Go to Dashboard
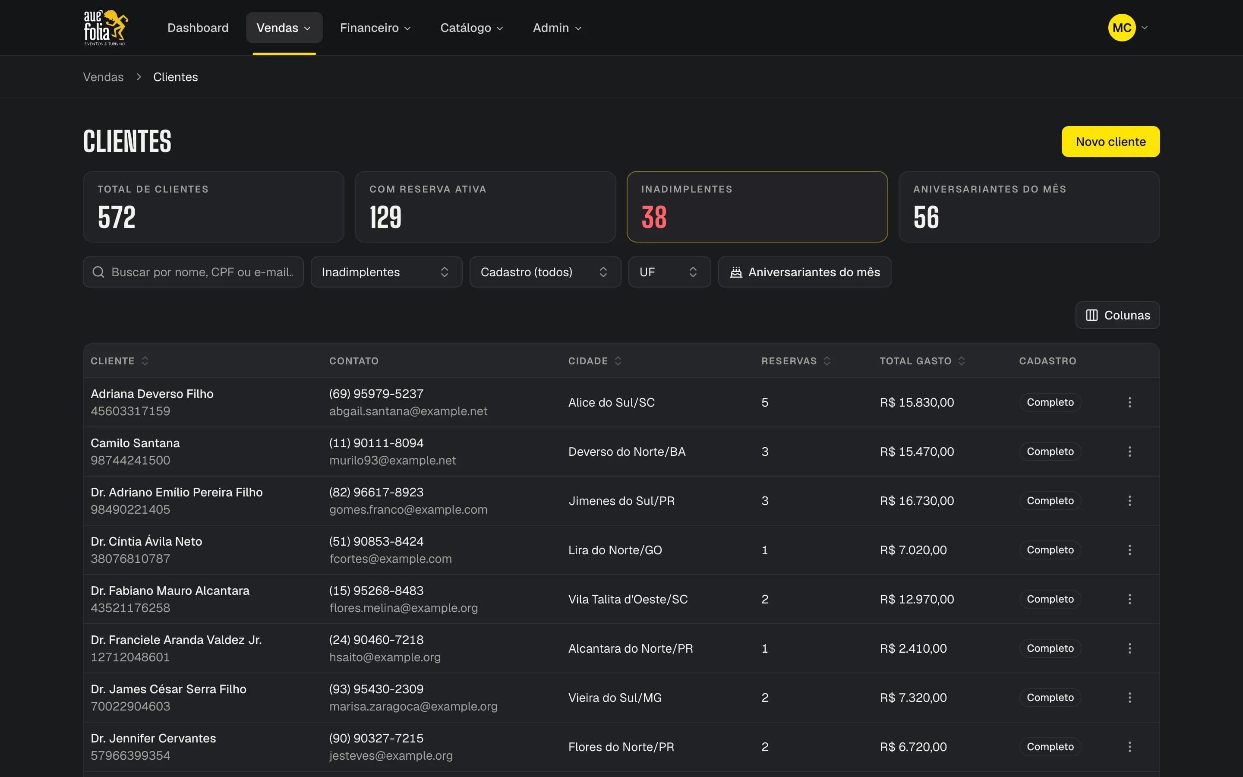Screen dimensions: 1243x777 pos(198,28)
